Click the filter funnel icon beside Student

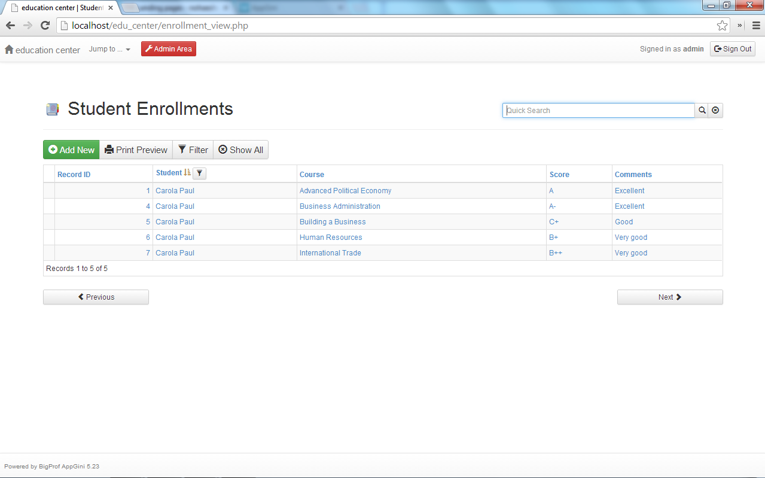tap(200, 173)
